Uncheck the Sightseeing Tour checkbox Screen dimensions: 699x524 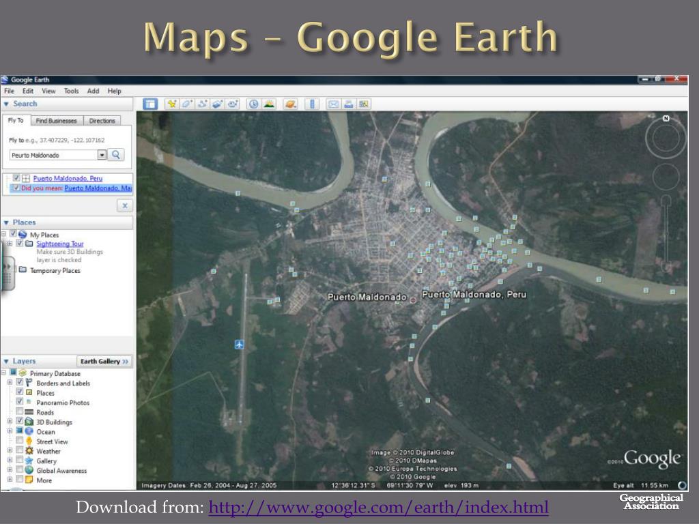[20, 244]
